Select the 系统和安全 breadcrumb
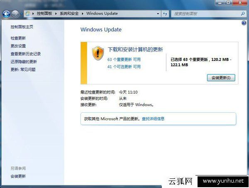This screenshot has height=188, width=249. tap(69, 14)
